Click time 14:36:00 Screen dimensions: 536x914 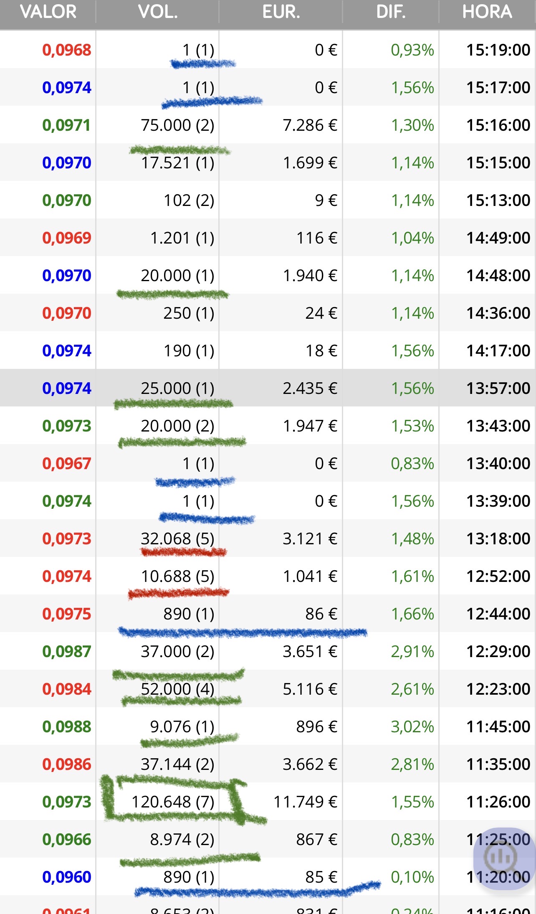point(498,313)
